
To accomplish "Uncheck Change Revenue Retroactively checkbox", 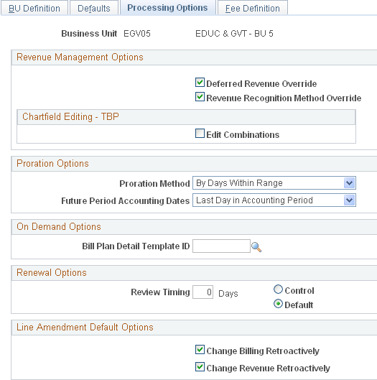I will tap(200, 367).
